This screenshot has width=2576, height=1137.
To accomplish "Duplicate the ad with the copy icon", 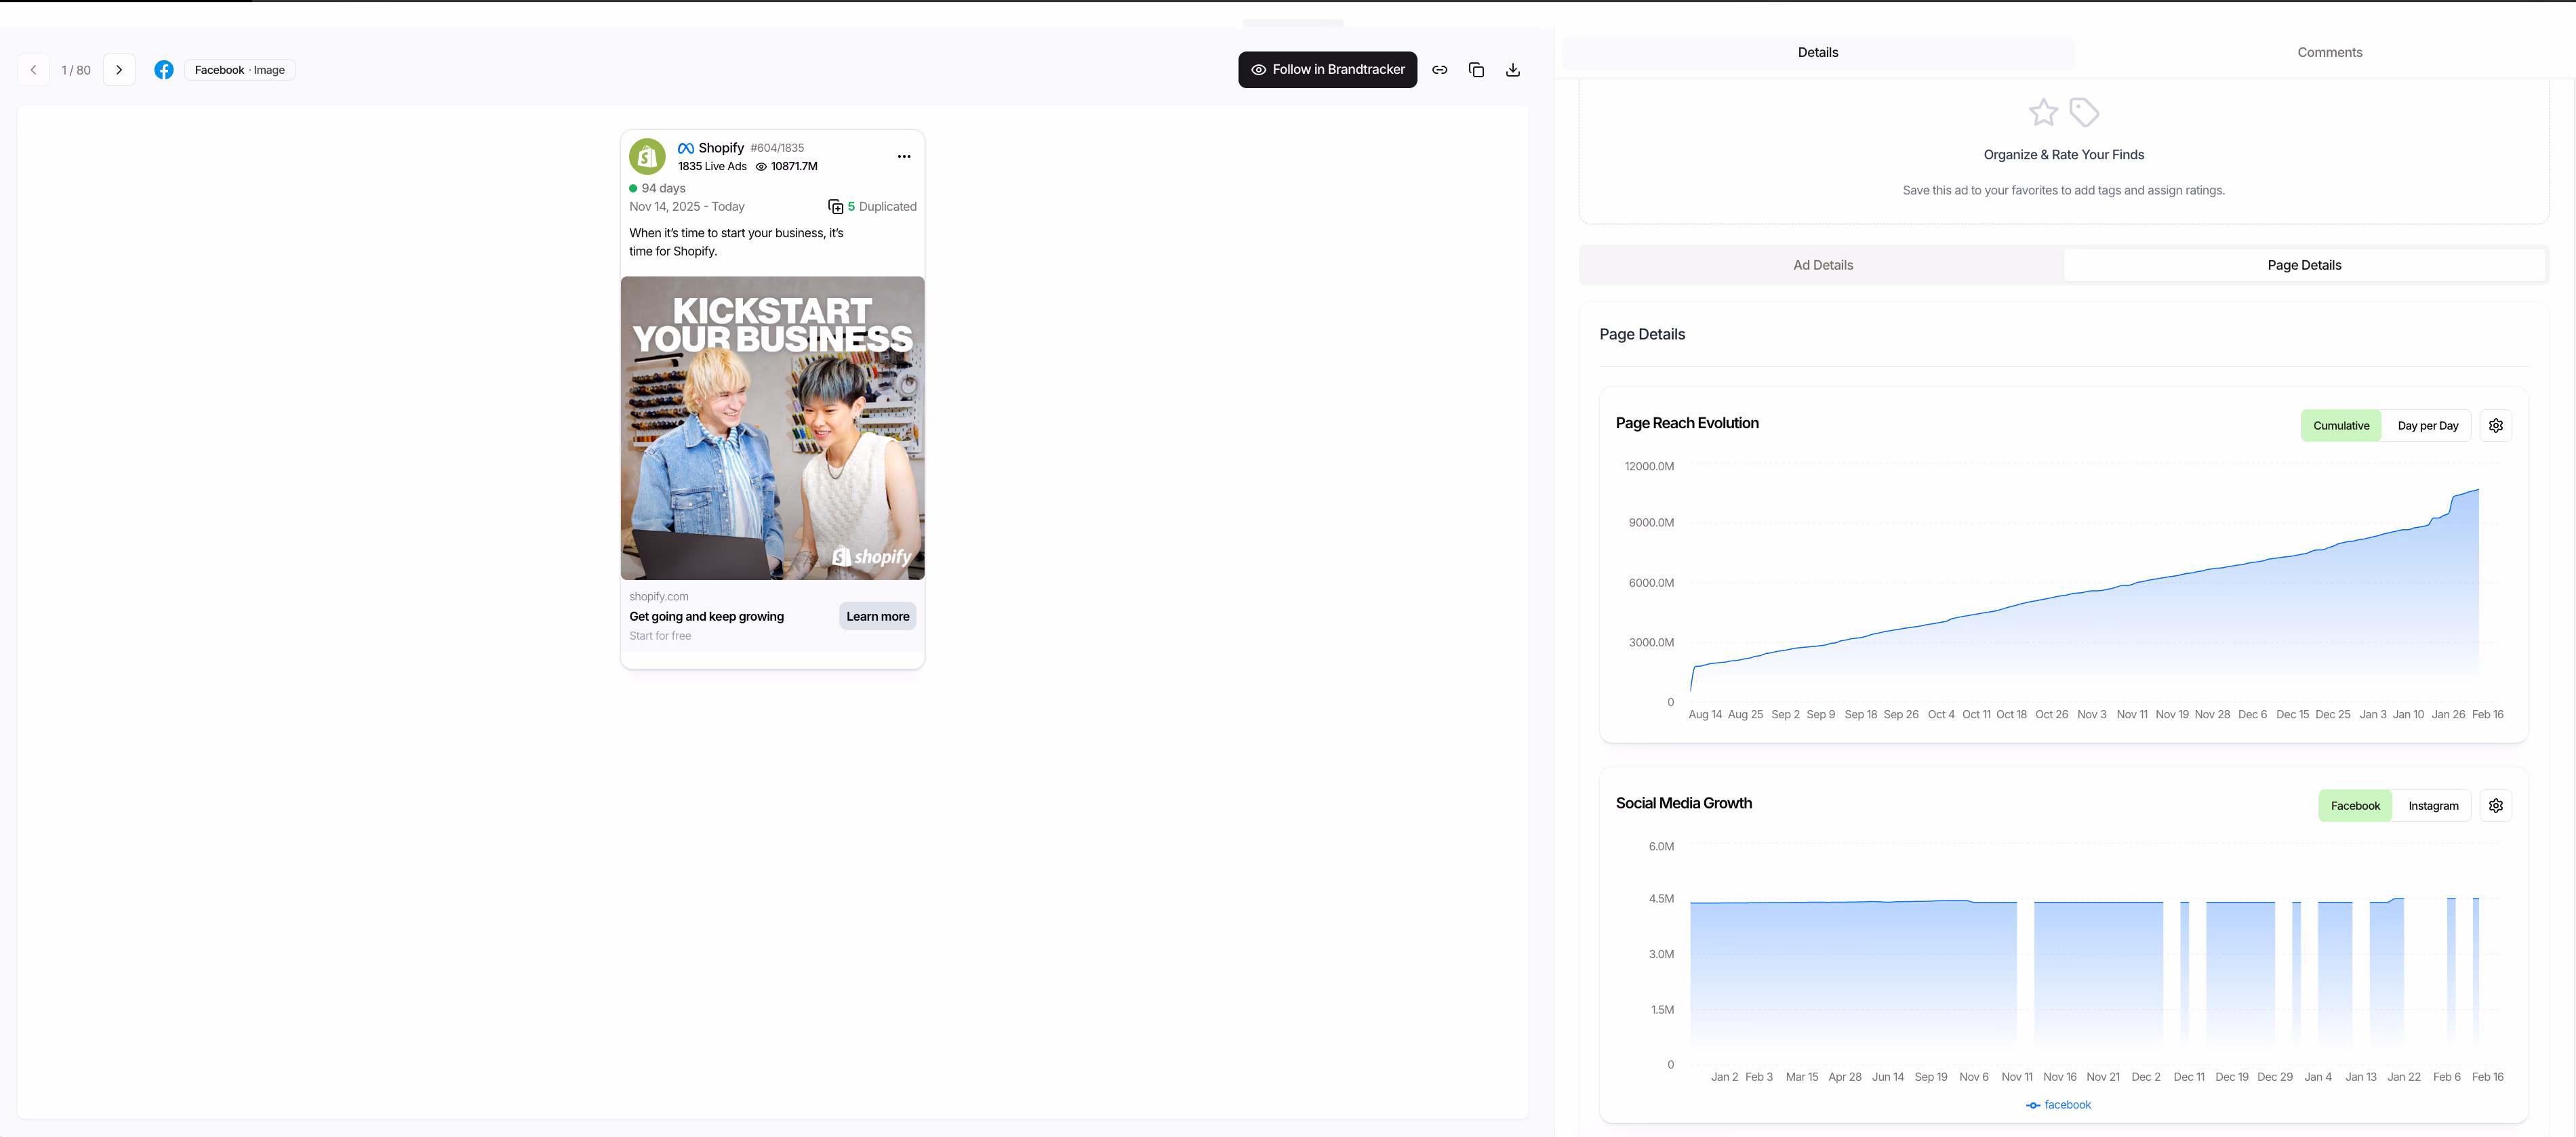I will [x=1477, y=70].
